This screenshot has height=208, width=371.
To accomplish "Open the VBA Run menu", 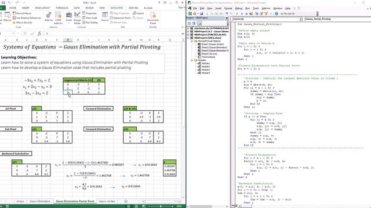I will tap(248, 8).
